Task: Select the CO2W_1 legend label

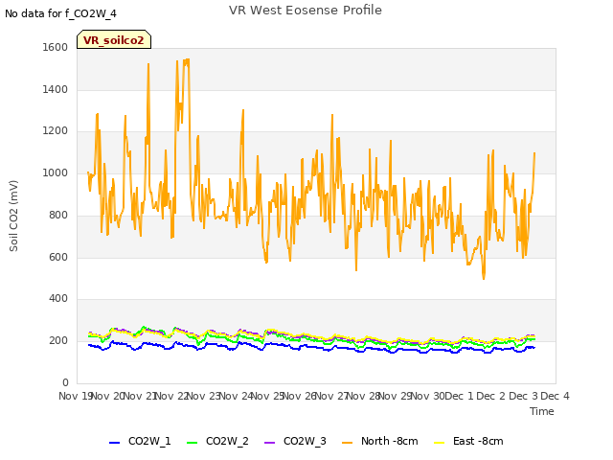Action: point(149,441)
